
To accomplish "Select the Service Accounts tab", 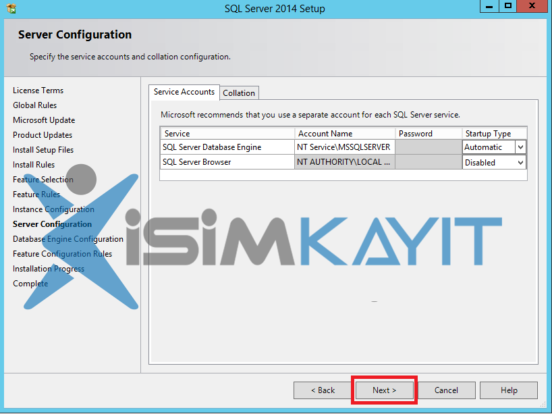I will coord(184,92).
